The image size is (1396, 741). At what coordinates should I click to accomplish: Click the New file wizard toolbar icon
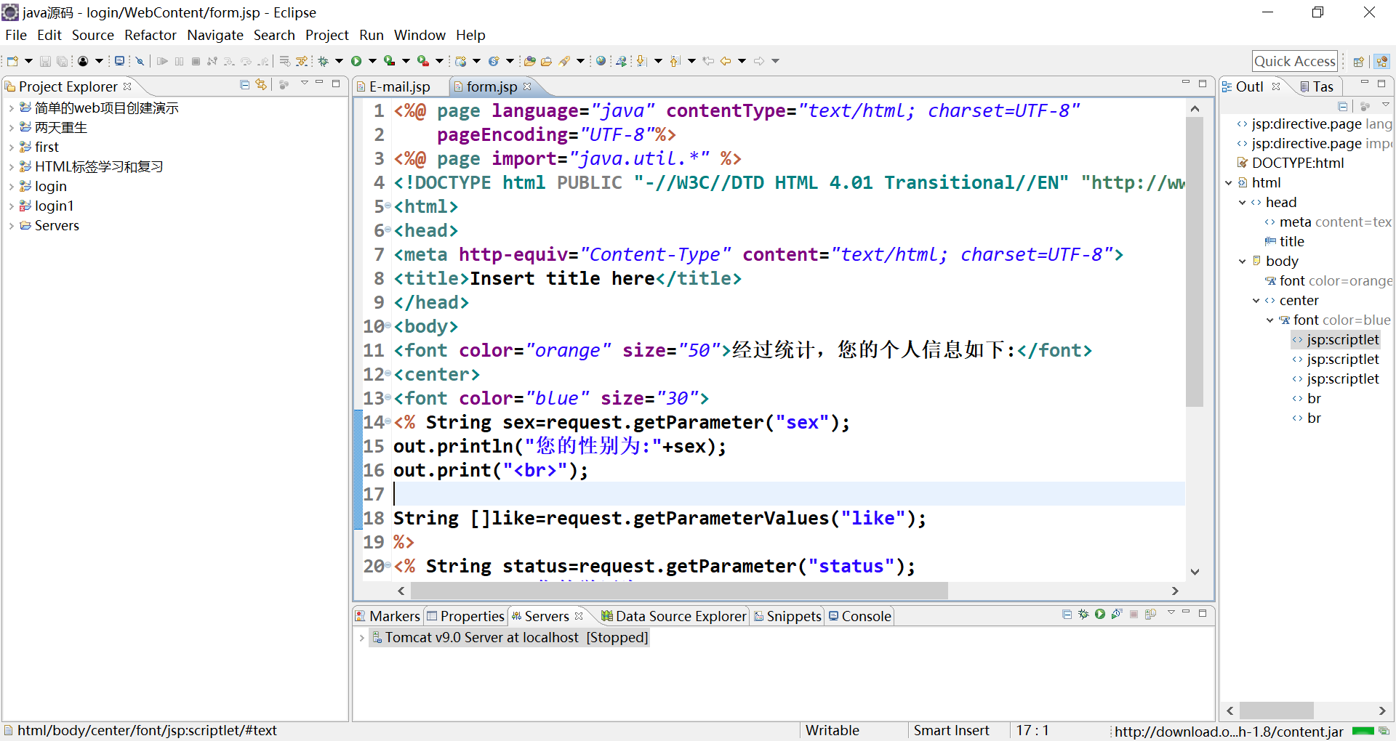pyautogui.click(x=12, y=61)
